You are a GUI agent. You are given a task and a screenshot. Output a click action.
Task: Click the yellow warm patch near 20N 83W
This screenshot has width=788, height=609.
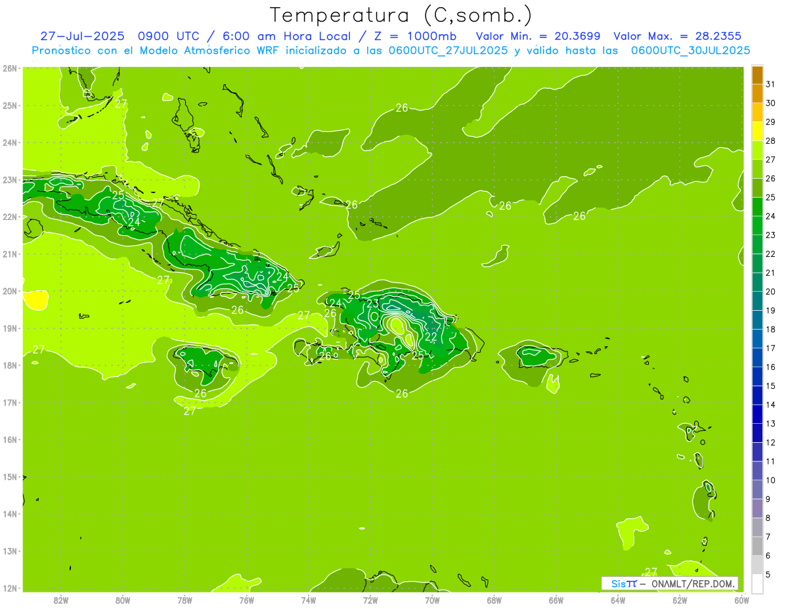35,300
